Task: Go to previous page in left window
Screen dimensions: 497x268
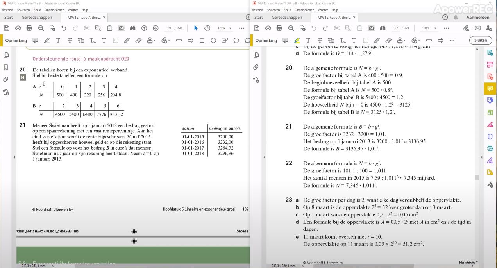Action: (x=144, y=28)
